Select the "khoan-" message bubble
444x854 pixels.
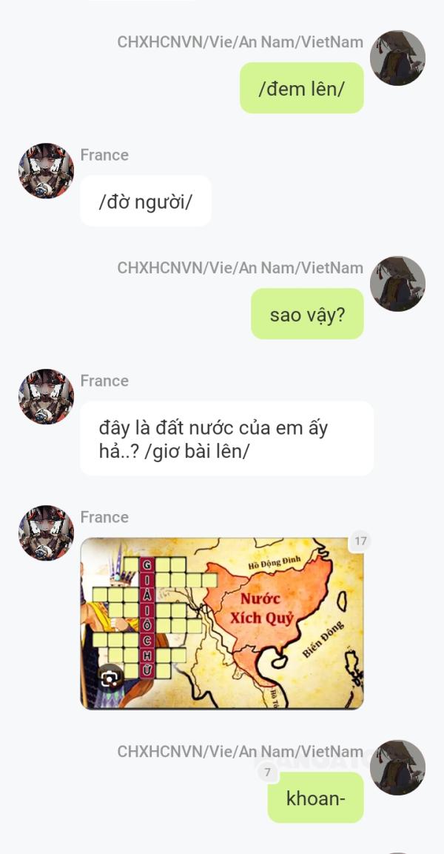coord(315,798)
